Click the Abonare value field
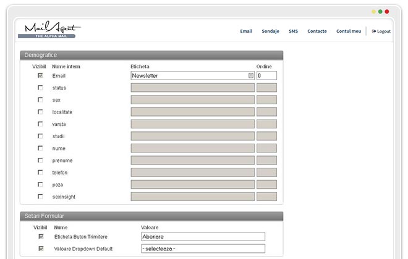Screen dimensions: 408x259 (x=203, y=236)
